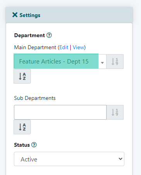Sort Main Department alphabetically with the A-Z icon
This screenshot has height=175, width=141.
pos(22,76)
